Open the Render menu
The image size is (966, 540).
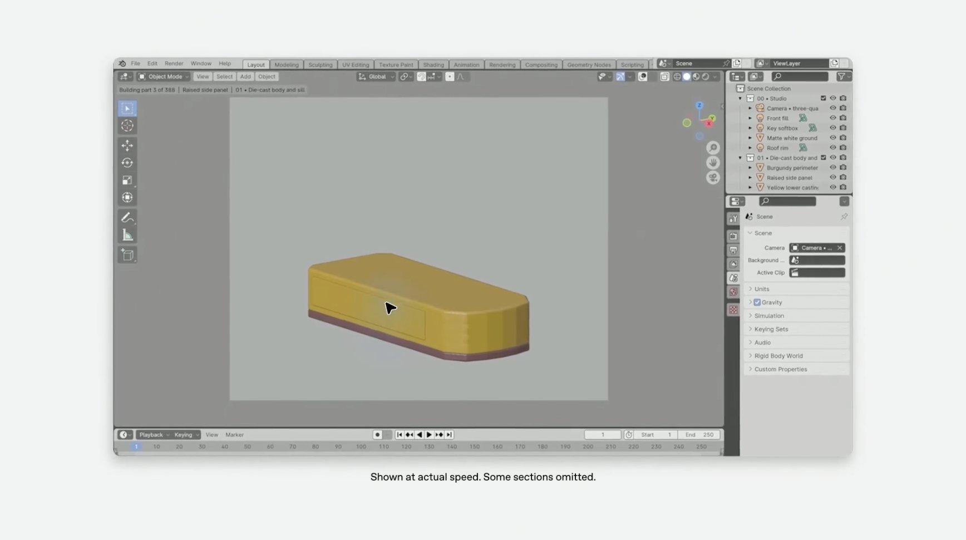coord(174,63)
